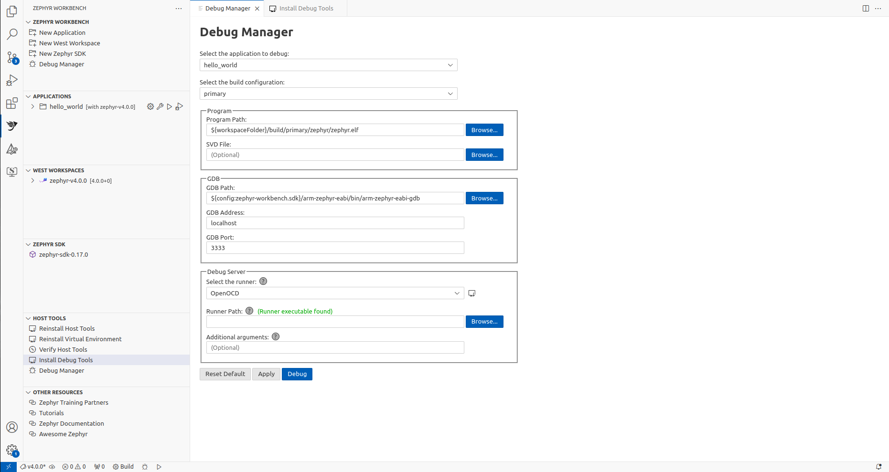Open Zephyr Workbench section overflow menu

pyautogui.click(x=179, y=8)
